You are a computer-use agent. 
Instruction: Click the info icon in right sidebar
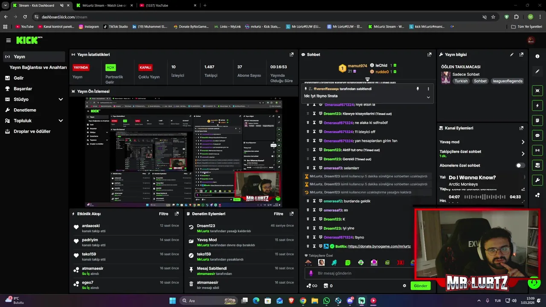537,56
